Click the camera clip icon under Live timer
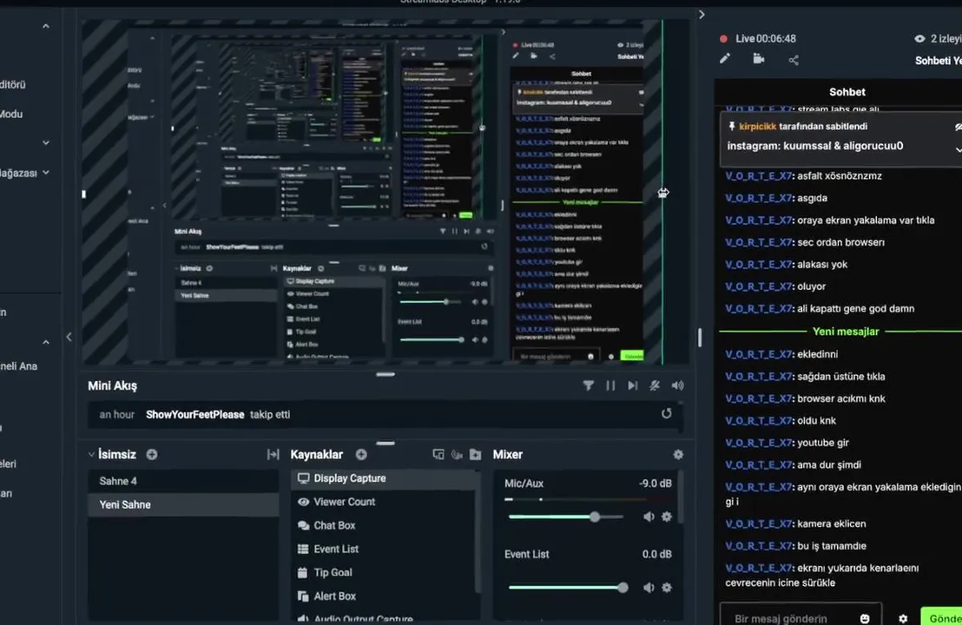Viewport: 962px width, 625px height. 759,59
